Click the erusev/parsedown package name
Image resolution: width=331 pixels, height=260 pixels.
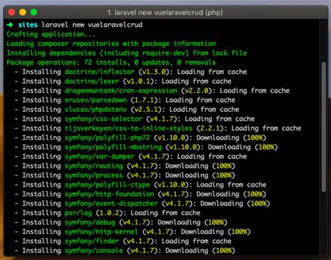pos(96,100)
